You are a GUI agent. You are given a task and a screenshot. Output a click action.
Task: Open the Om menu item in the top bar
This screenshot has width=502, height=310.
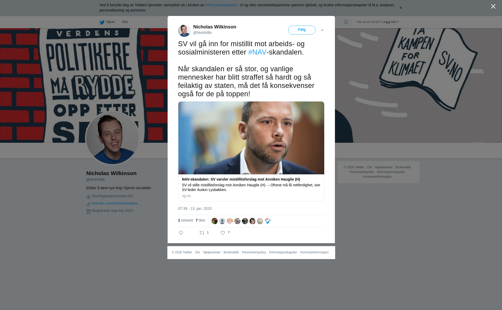click(x=125, y=22)
